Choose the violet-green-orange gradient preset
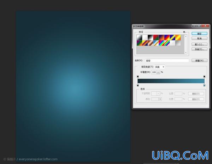 (x=140, y=43)
